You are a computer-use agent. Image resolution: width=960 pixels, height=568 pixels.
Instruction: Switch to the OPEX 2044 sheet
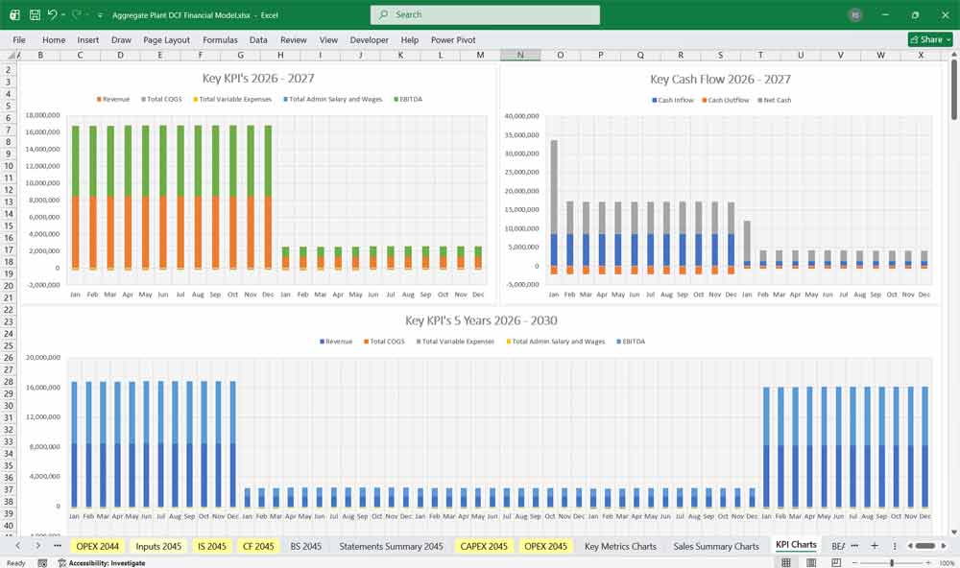tap(97, 546)
